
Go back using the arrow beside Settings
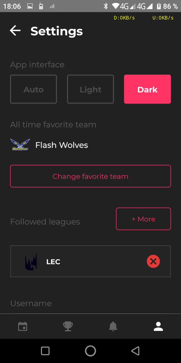point(15,31)
